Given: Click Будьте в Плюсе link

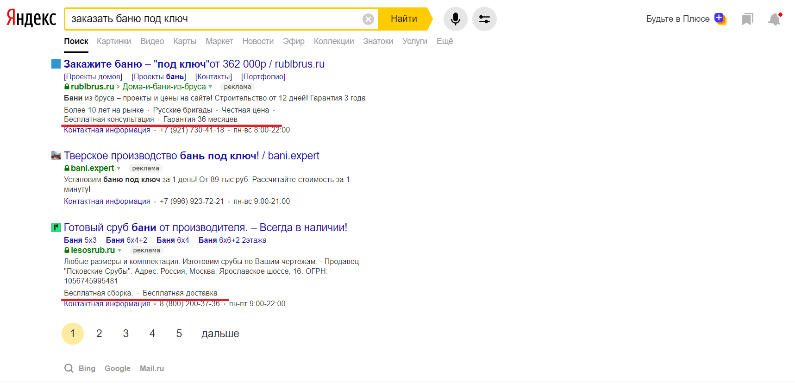Looking at the screenshot, I should [678, 19].
